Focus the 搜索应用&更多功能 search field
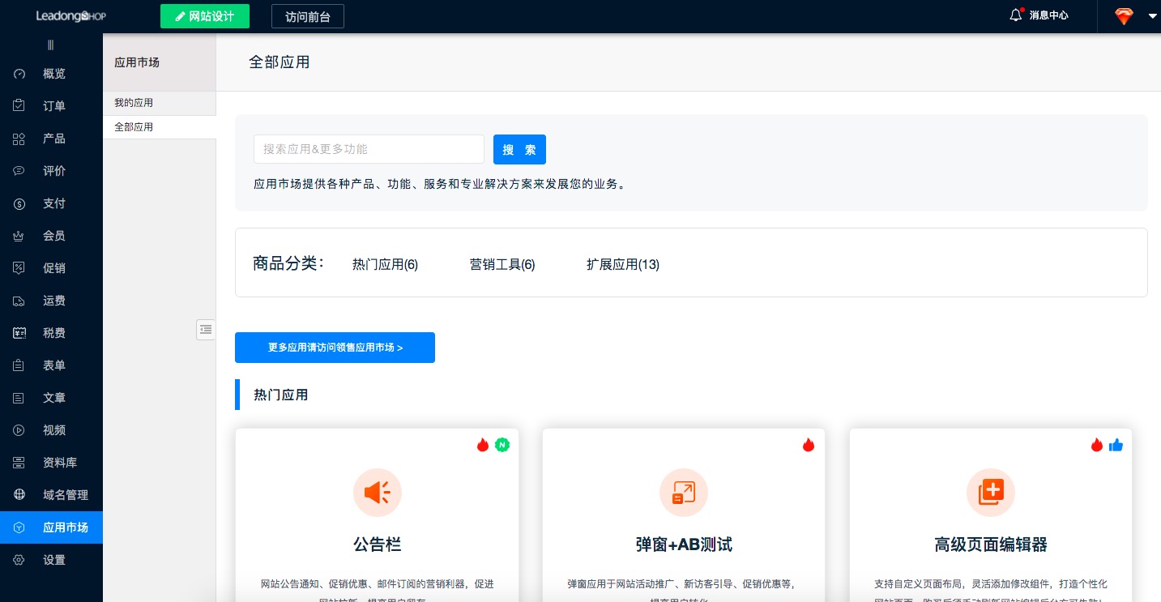This screenshot has height=602, width=1161. pyautogui.click(x=369, y=149)
